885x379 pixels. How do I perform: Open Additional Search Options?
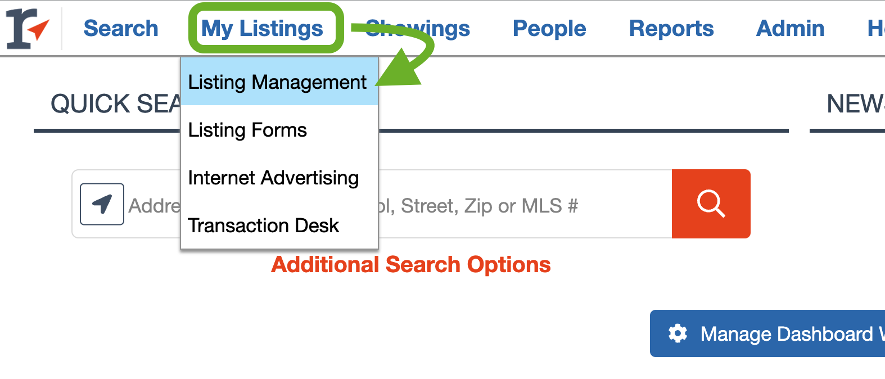pos(411,264)
